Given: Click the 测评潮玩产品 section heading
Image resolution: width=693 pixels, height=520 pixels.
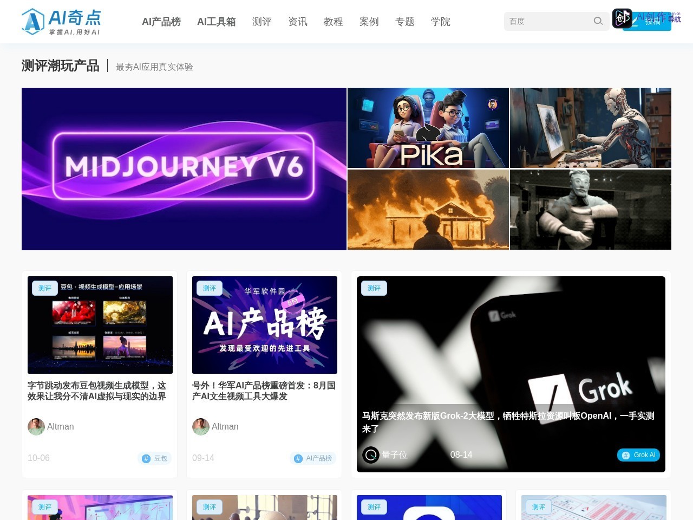Looking at the screenshot, I should (x=61, y=66).
